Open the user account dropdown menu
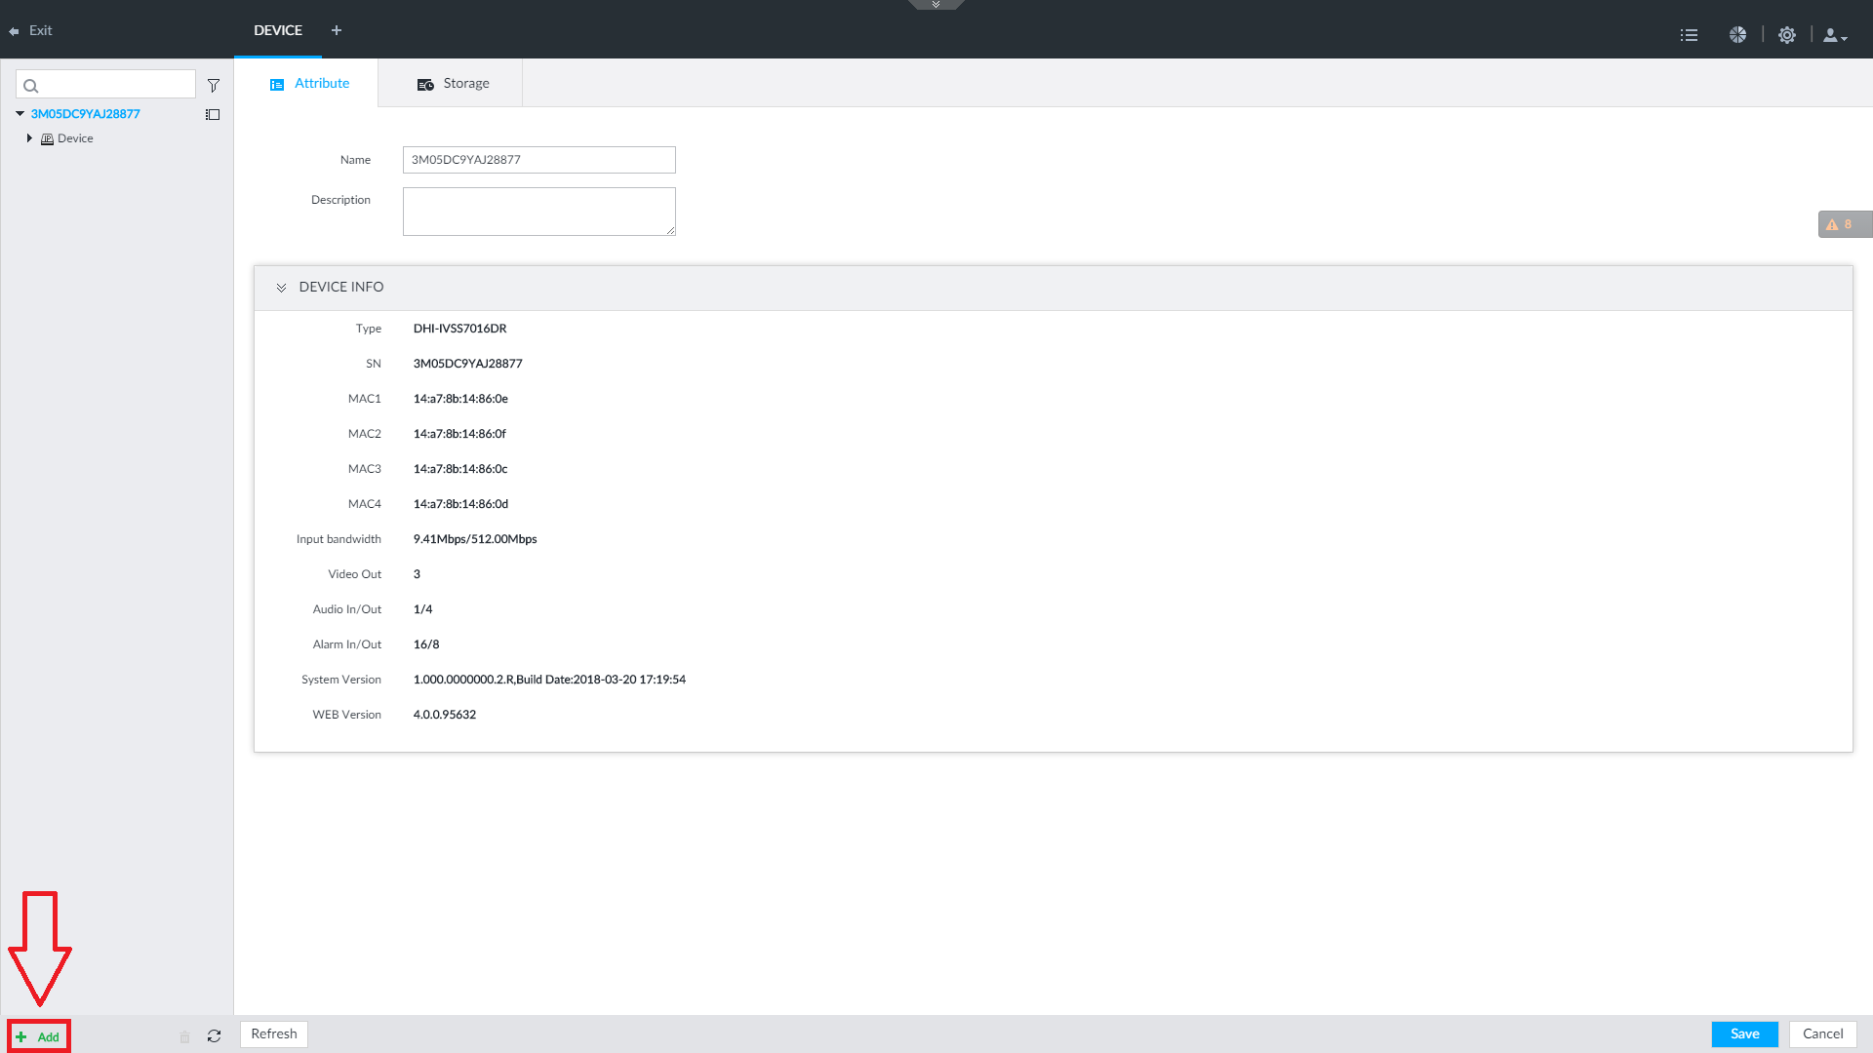The width and height of the screenshot is (1873, 1053). (x=1835, y=35)
